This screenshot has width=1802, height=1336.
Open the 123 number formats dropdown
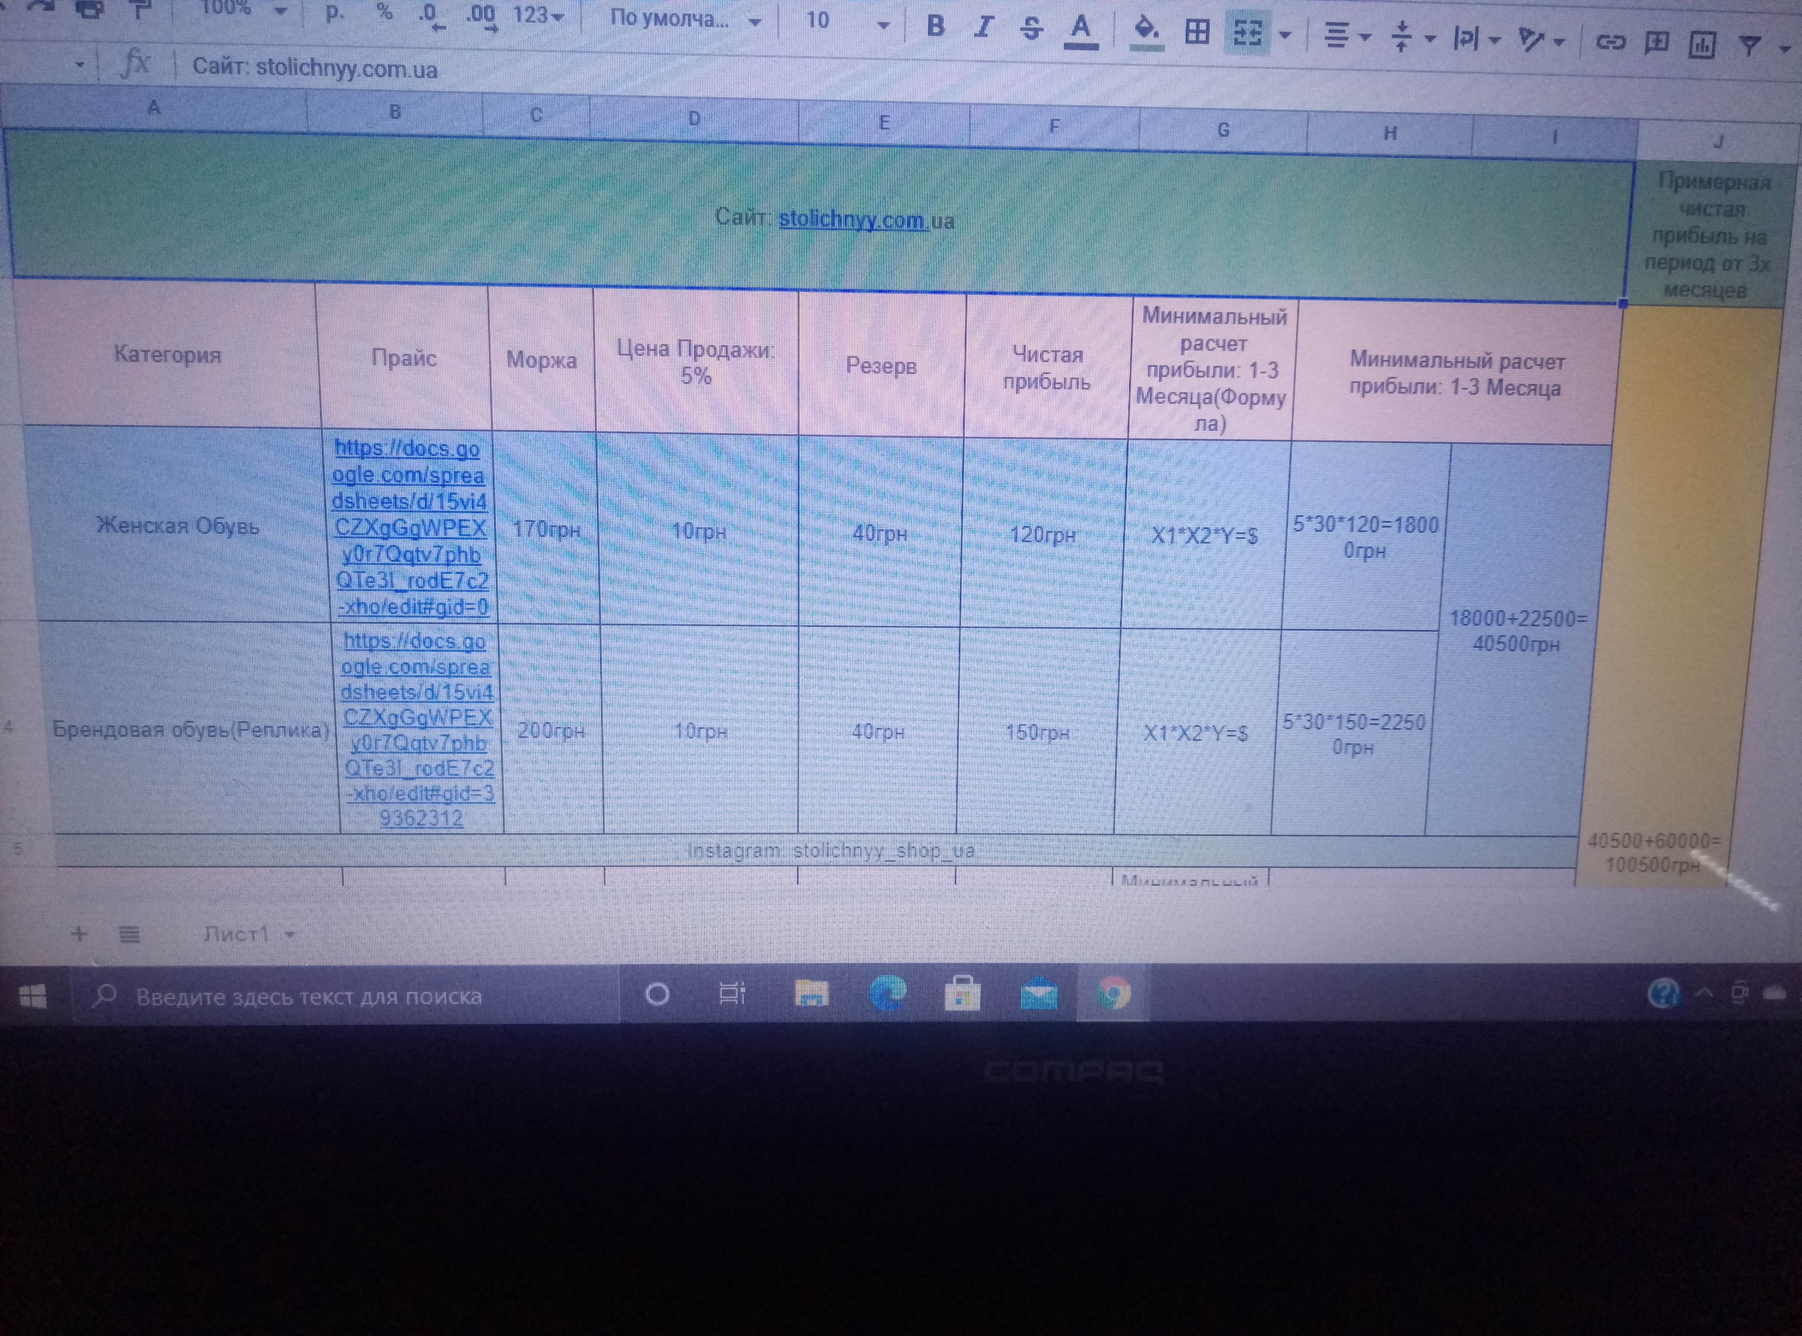538,16
